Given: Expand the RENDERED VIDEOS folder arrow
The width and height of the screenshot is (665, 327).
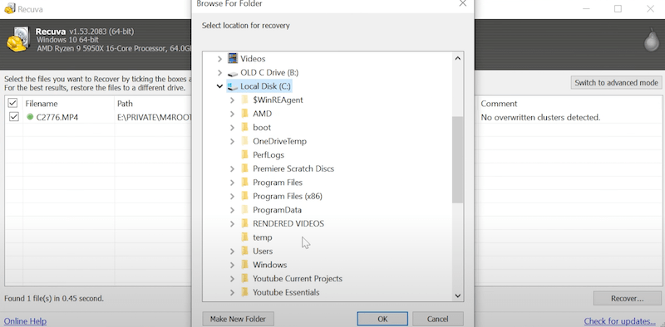Looking at the screenshot, I should tap(232, 223).
